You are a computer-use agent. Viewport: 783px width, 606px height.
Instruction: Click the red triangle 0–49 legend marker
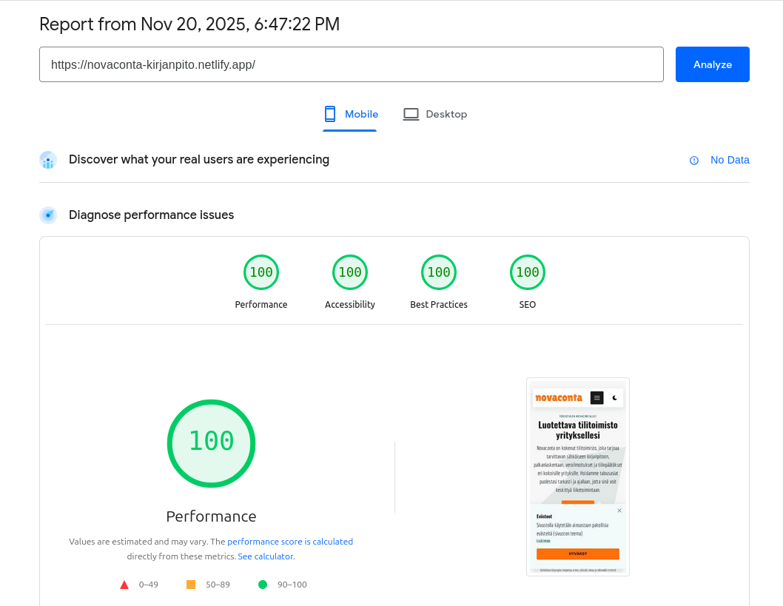[124, 585]
